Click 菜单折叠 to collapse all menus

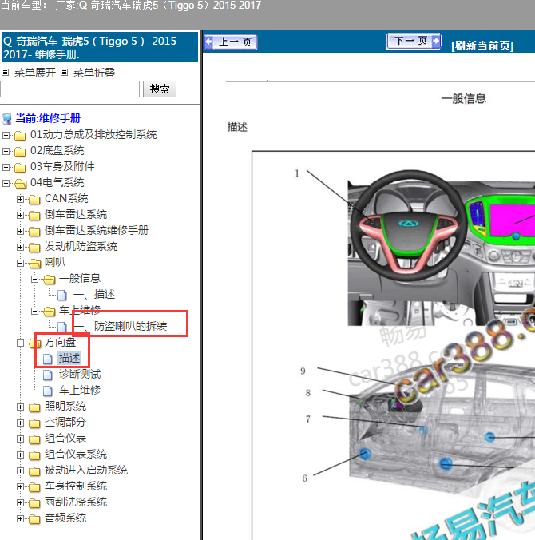point(94,73)
